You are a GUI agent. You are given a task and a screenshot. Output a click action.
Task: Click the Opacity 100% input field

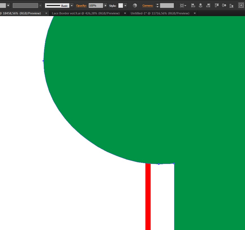point(96,6)
